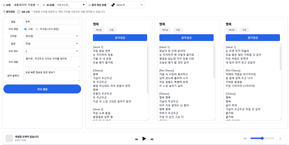Open the 스타일 케이팝 dropdown
This screenshot has height=145, width=289.
(52, 36)
